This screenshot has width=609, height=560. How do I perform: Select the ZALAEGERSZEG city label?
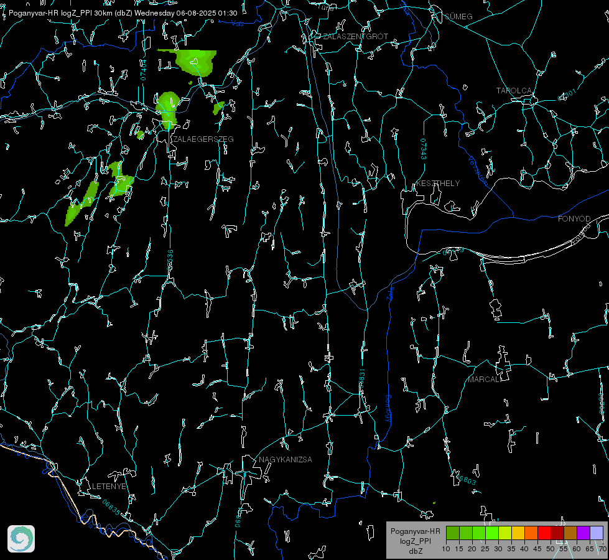click(203, 139)
